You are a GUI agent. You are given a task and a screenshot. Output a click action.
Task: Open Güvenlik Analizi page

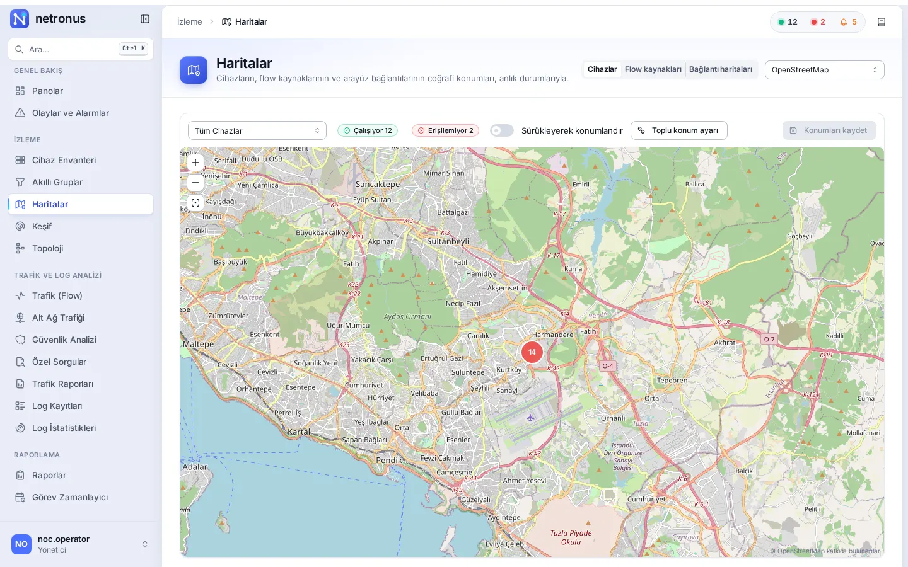pyautogui.click(x=81, y=340)
